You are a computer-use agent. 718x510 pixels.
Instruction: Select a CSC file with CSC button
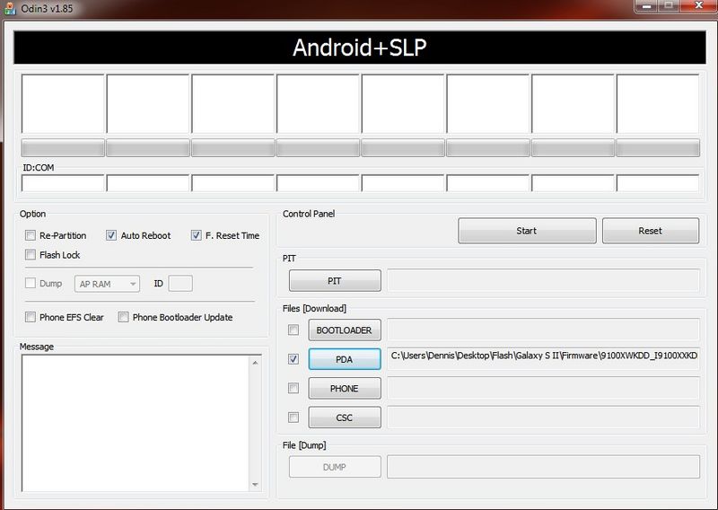[x=344, y=418]
